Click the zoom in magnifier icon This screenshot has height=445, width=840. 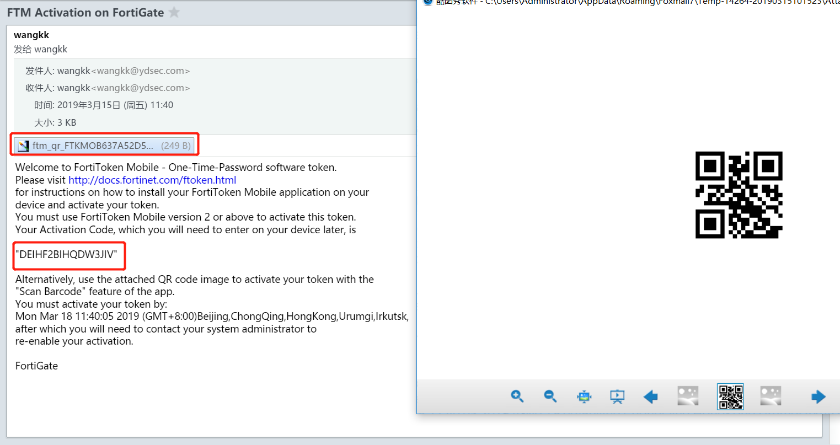click(517, 396)
